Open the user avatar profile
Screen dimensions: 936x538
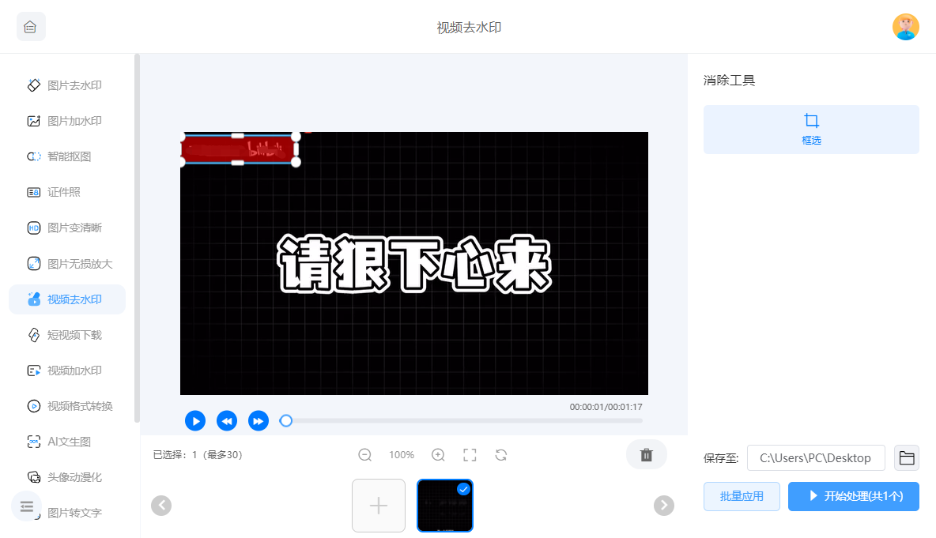[905, 27]
